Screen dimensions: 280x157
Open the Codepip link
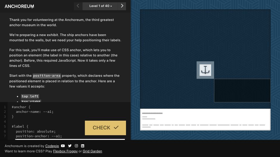[52, 146]
